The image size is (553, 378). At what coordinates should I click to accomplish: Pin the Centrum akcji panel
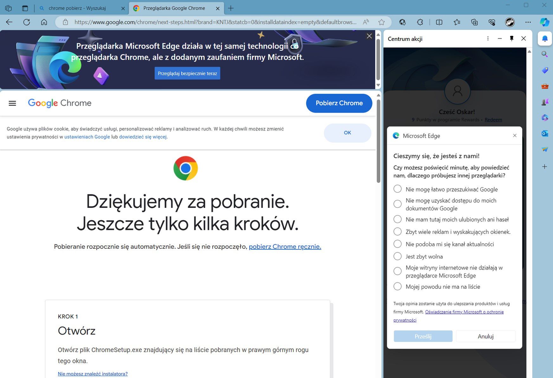tap(511, 38)
